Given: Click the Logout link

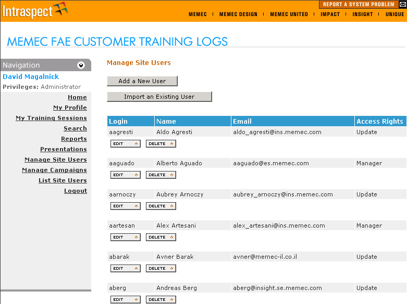Looking at the screenshot, I should (75, 190).
